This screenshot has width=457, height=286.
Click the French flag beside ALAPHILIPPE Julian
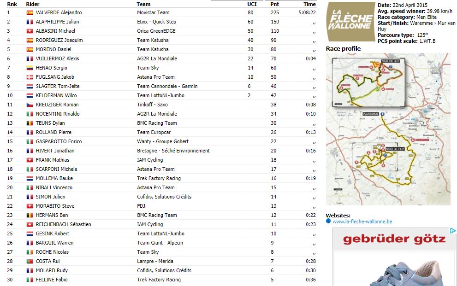pyautogui.click(x=30, y=22)
